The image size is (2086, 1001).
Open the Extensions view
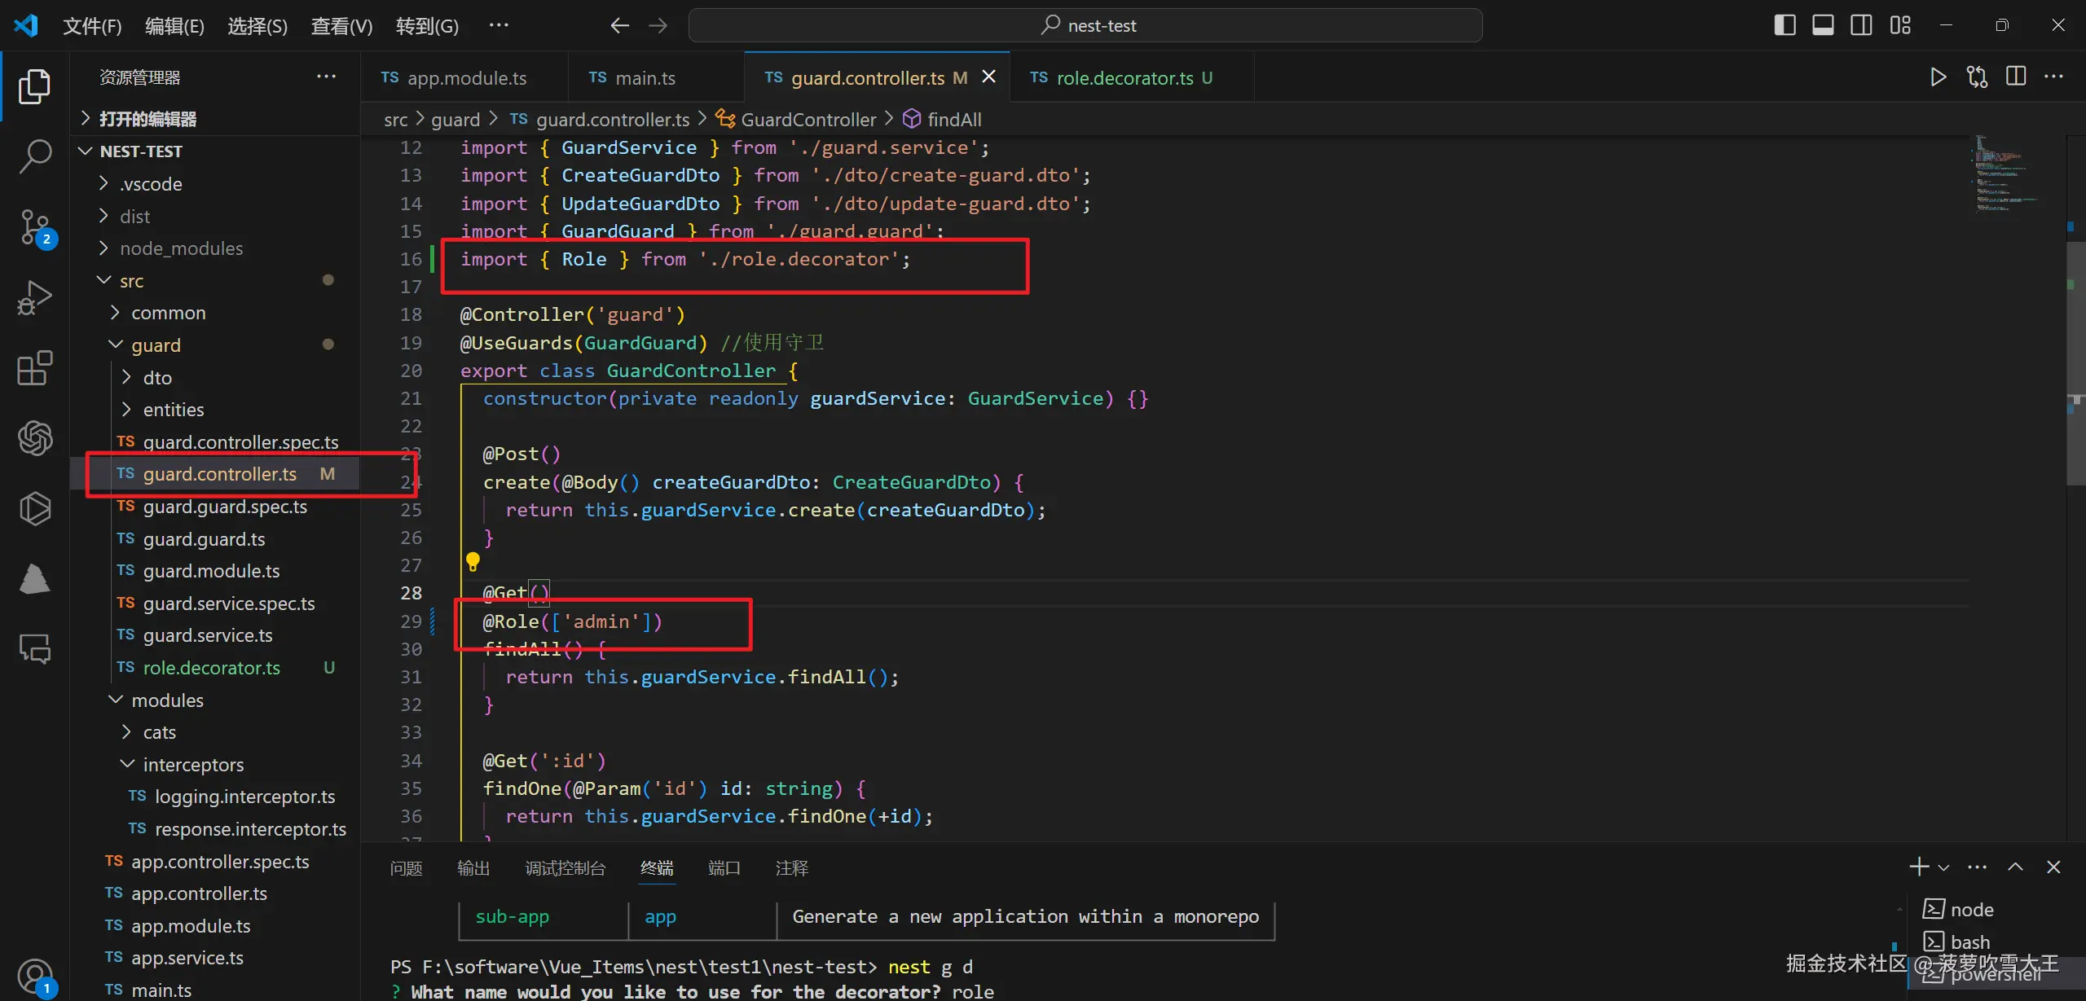tap(35, 368)
